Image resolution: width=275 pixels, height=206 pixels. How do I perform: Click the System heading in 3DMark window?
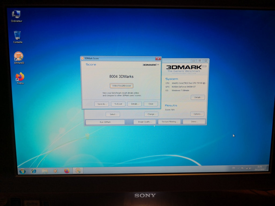[172, 79]
